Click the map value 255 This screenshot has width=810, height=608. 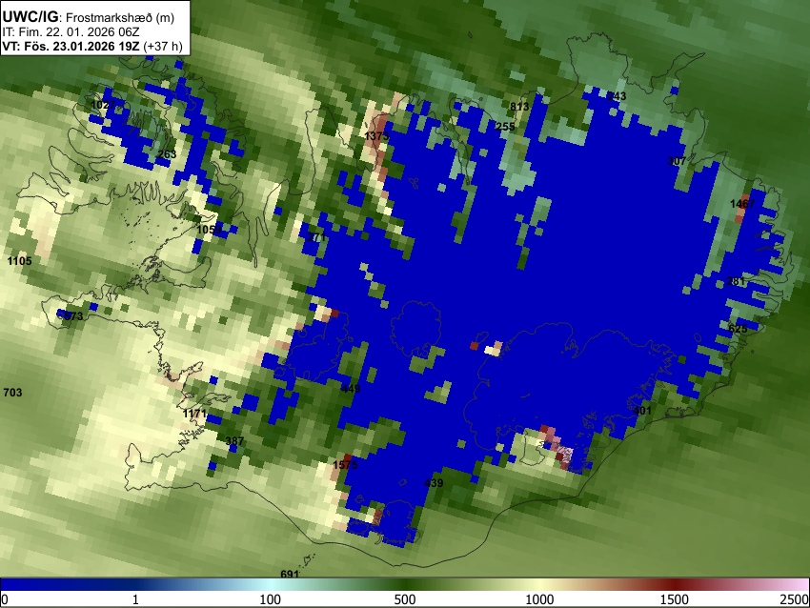point(505,127)
